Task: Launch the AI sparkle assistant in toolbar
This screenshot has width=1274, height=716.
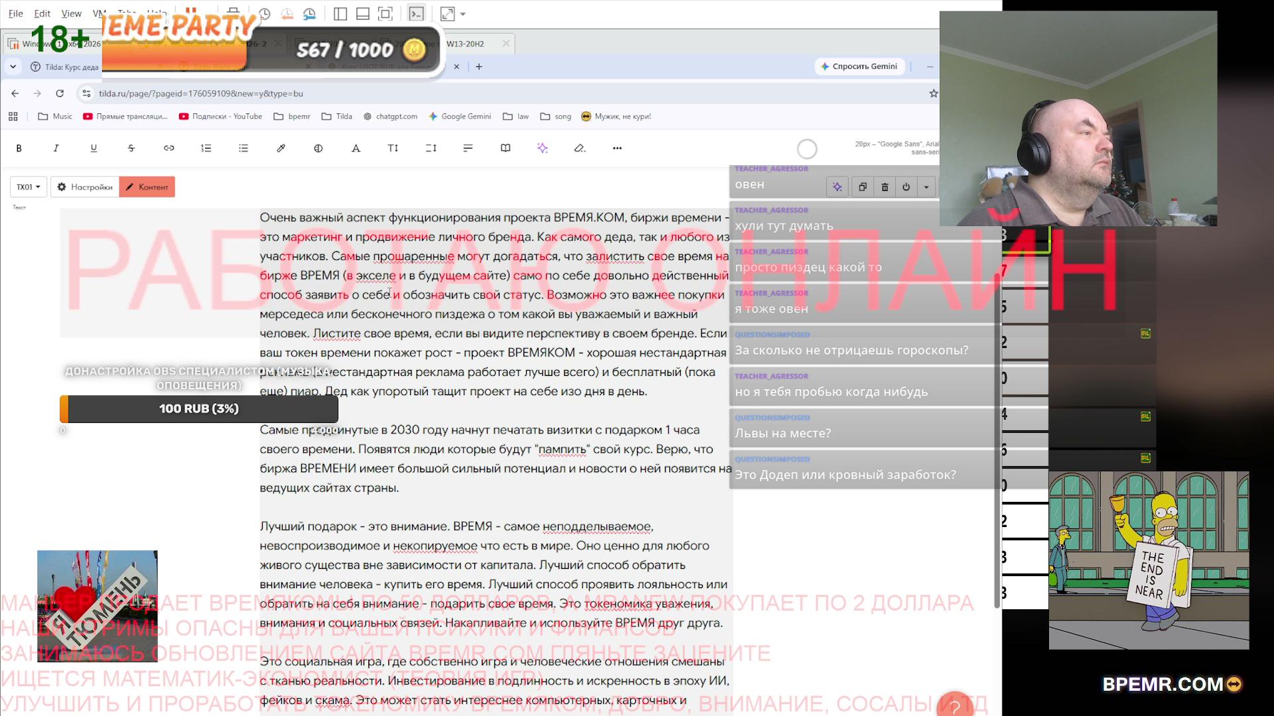Action: [543, 149]
